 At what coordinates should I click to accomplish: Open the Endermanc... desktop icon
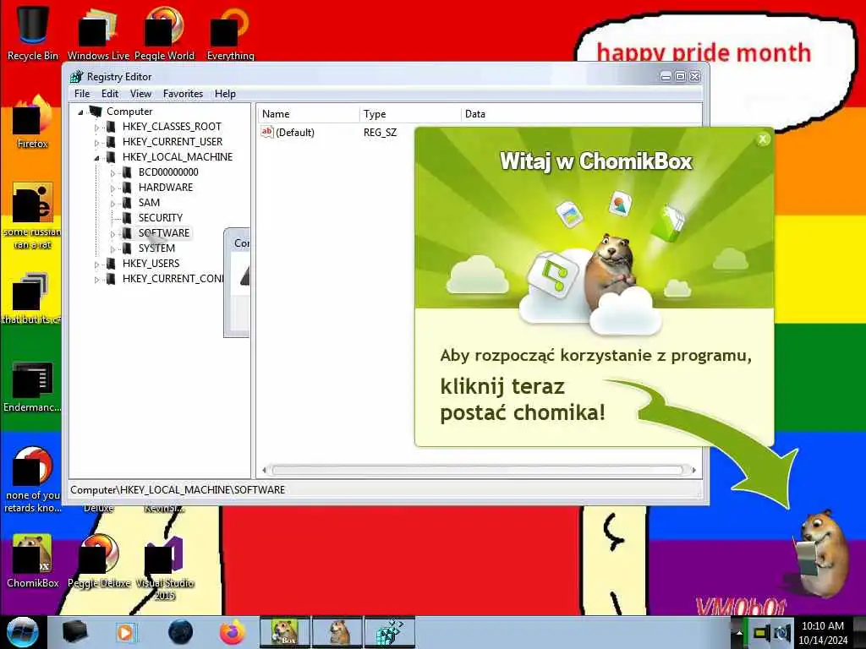pyautogui.click(x=32, y=386)
